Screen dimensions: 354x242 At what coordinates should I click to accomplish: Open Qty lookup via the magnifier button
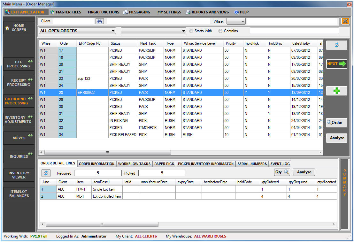282,172
